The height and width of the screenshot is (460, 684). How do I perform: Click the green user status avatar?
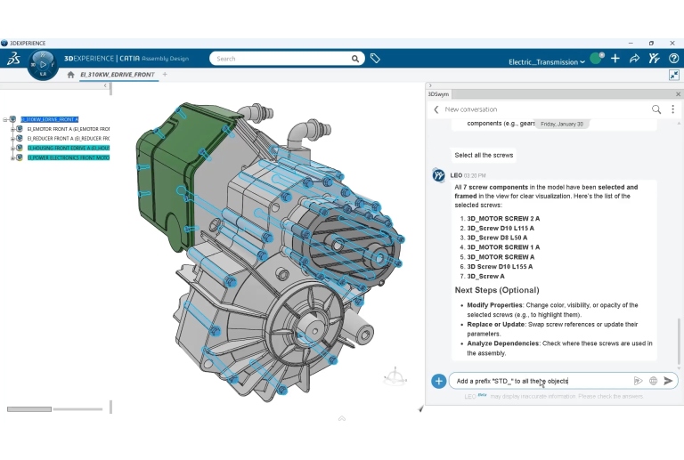tap(597, 59)
